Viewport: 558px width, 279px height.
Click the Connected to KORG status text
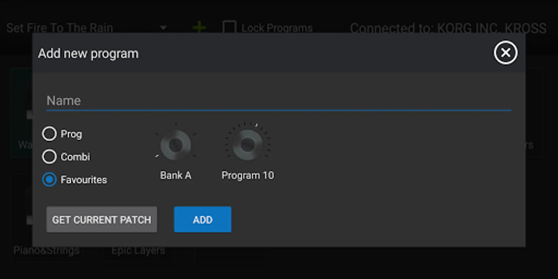coord(448,28)
